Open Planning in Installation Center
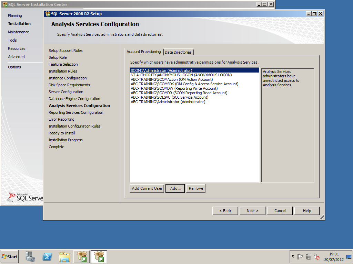Viewport: 353px width, 264px height. point(15,15)
